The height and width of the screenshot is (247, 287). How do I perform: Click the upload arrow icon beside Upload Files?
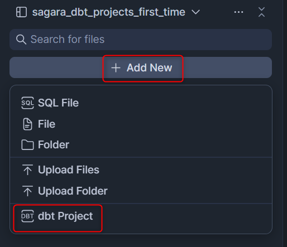(x=27, y=169)
